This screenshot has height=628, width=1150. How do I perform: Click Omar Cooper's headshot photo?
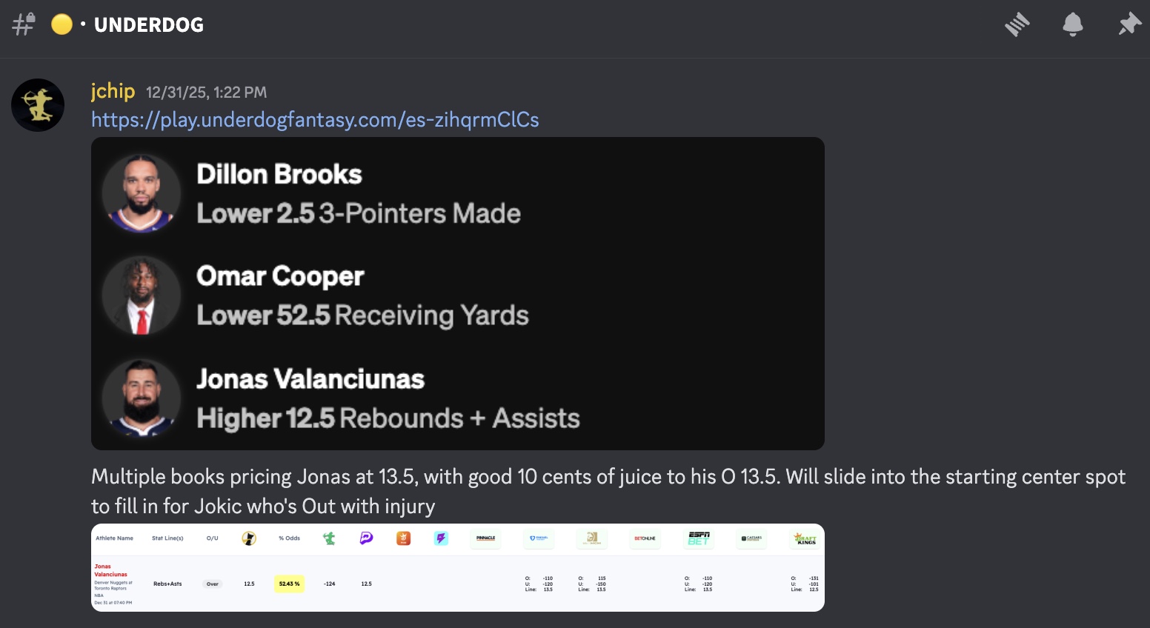pos(141,295)
